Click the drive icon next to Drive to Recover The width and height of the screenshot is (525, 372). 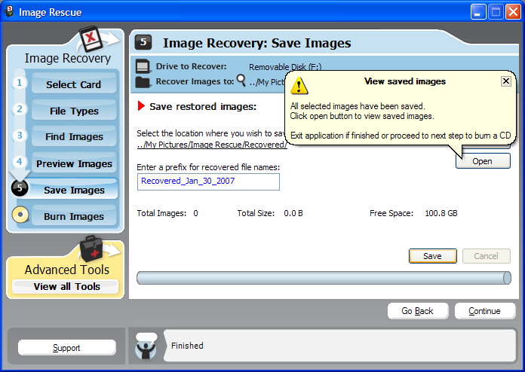[143, 66]
